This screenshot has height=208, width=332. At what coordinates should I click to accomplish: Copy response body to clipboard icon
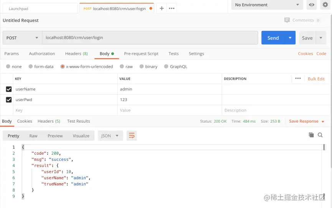(x=311, y=135)
